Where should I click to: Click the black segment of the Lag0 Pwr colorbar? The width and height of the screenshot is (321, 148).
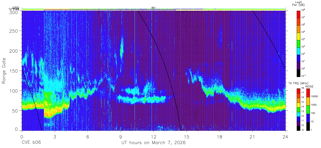click(299, 73)
